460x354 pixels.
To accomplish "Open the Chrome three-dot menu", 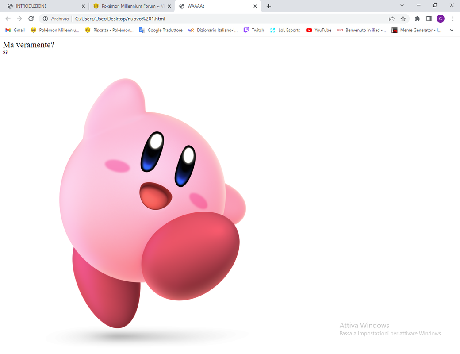I will point(452,19).
